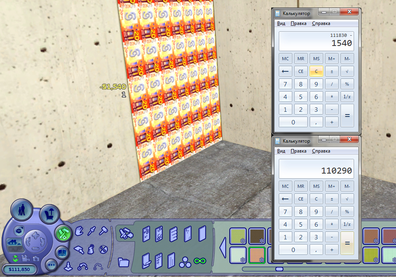Select the dark brown wallpaper swatch
The image size is (396, 277).
click(x=257, y=236)
